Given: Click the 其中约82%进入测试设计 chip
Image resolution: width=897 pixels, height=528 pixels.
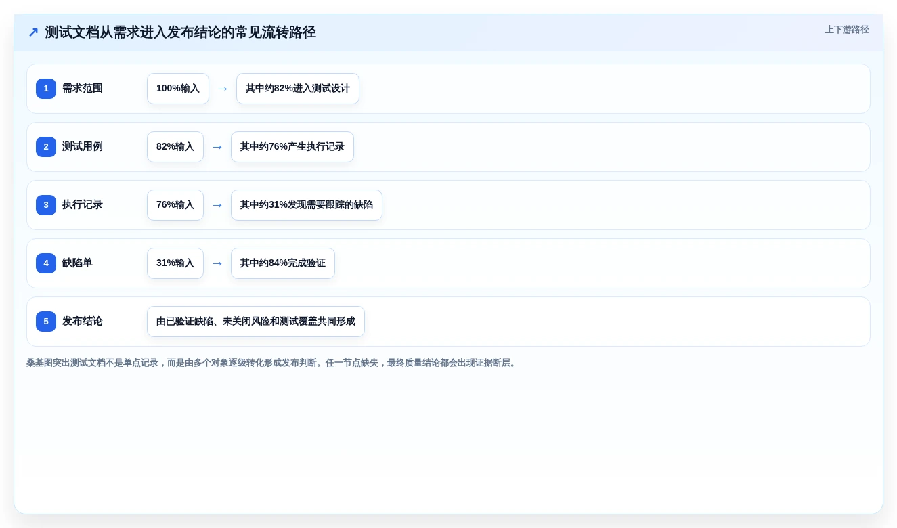Looking at the screenshot, I should 298,89.
